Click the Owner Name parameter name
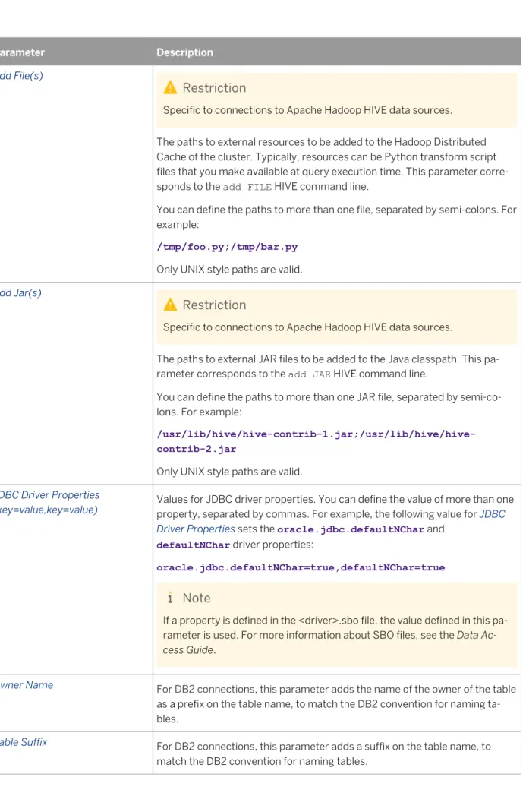Viewport: 526px width, 796px height. [x=27, y=685]
